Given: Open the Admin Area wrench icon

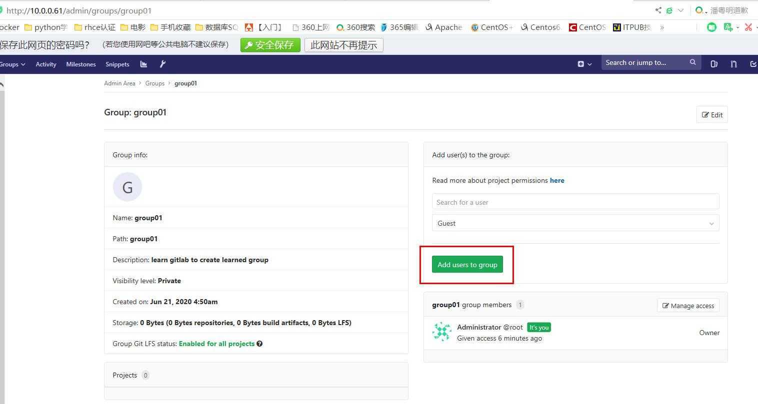Looking at the screenshot, I should 162,64.
